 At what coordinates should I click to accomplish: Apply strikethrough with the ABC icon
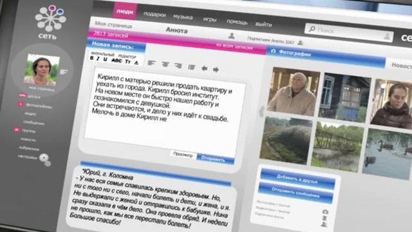point(117,61)
